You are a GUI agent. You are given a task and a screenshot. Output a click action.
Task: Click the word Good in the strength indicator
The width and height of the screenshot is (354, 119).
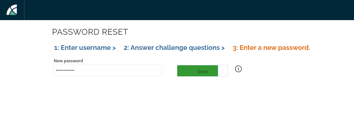202,71
